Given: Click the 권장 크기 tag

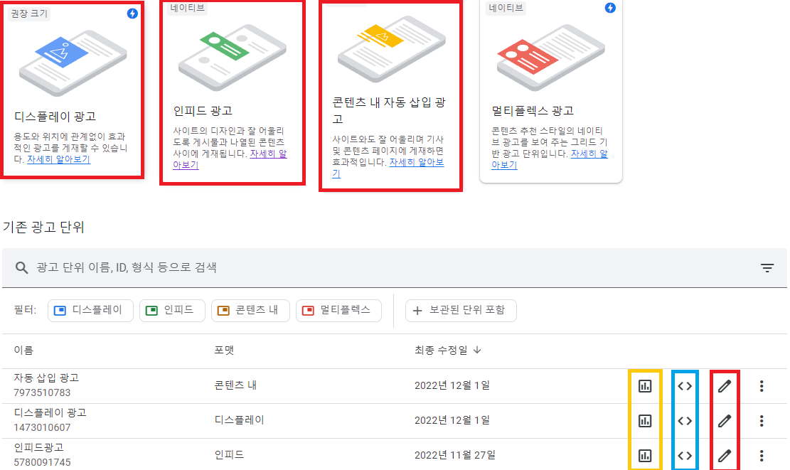Looking at the screenshot, I should point(29,14).
